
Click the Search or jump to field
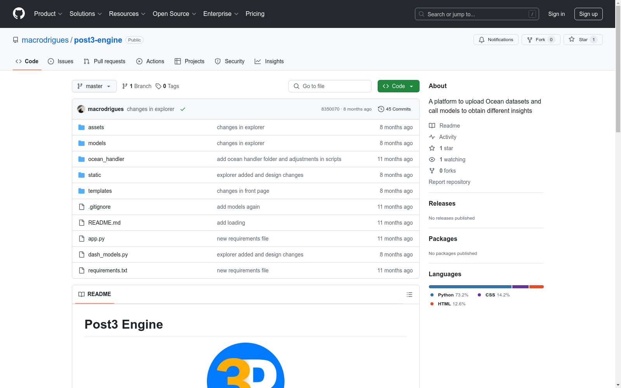(477, 14)
